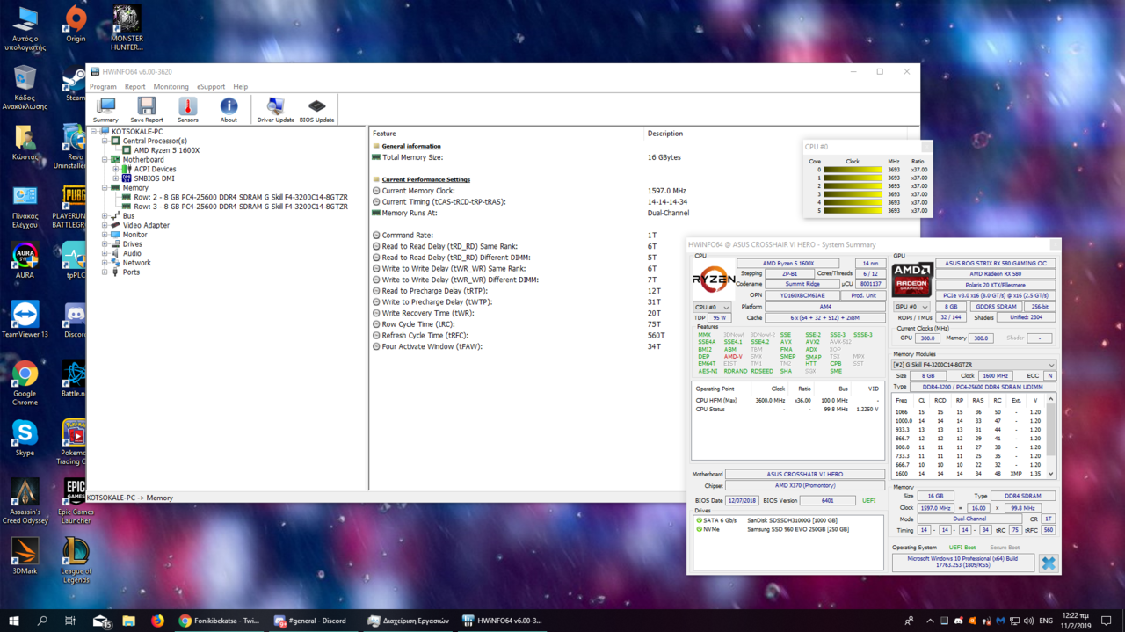Viewport: 1125px width, 632px height.
Task: Click the 'Refresh Cycle Time (tRFC):' row
Action: coord(645,336)
